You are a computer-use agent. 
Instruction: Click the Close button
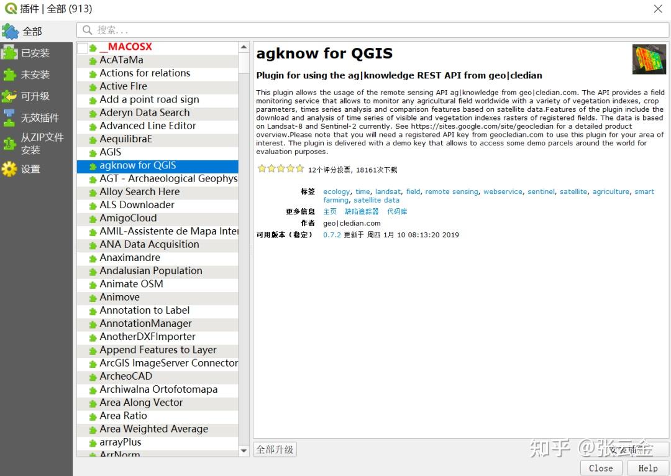(601, 468)
